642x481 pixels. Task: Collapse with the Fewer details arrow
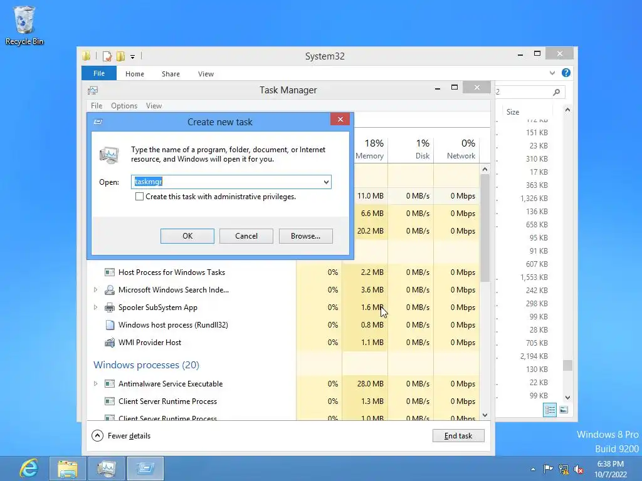click(x=97, y=436)
